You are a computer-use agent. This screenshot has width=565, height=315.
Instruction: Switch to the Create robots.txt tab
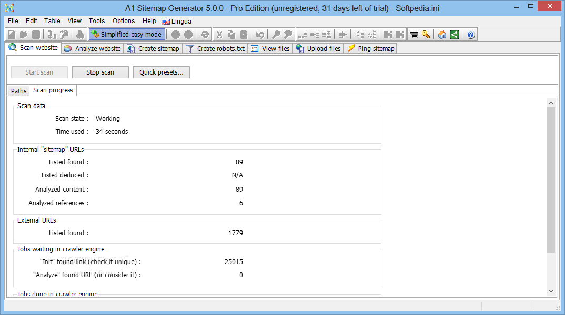tap(215, 48)
